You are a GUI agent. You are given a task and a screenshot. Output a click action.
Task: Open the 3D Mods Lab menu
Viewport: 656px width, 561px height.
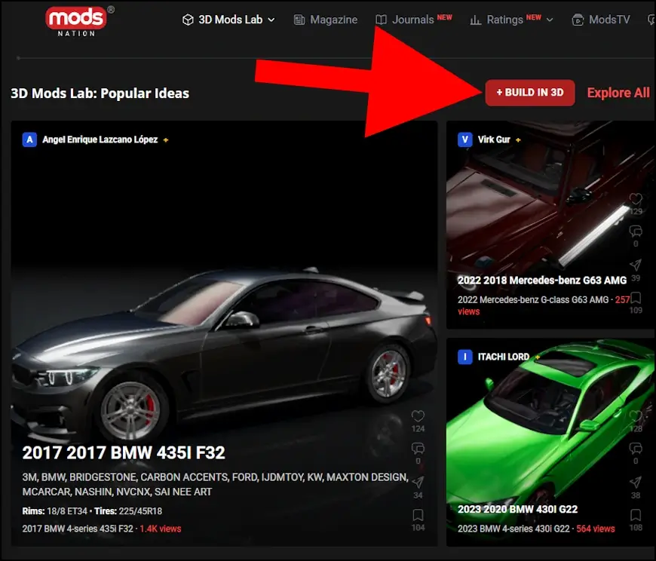click(x=228, y=20)
